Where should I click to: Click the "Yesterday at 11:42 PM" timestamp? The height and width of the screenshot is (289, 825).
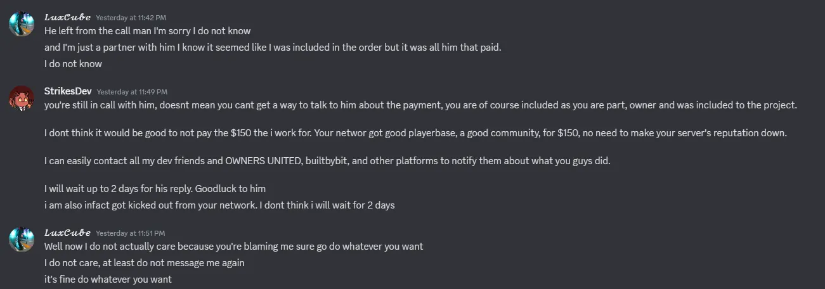(131, 18)
